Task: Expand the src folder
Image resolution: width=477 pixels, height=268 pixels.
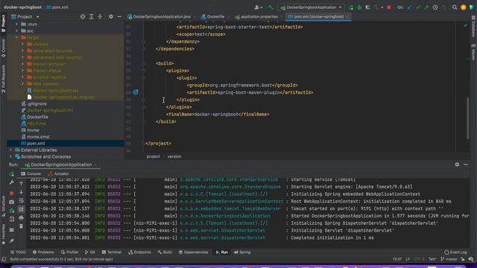Action: pos(16,31)
